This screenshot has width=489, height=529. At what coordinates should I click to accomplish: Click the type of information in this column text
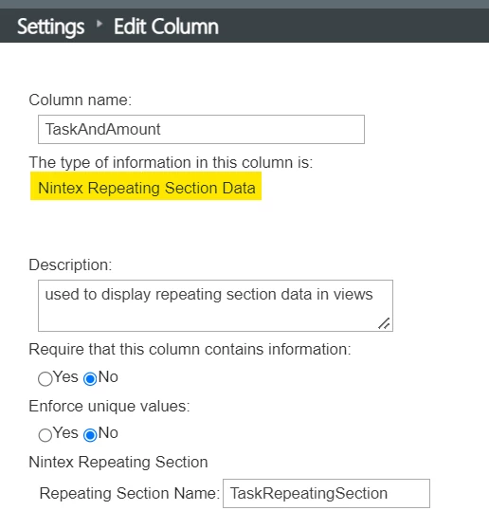(x=171, y=162)
